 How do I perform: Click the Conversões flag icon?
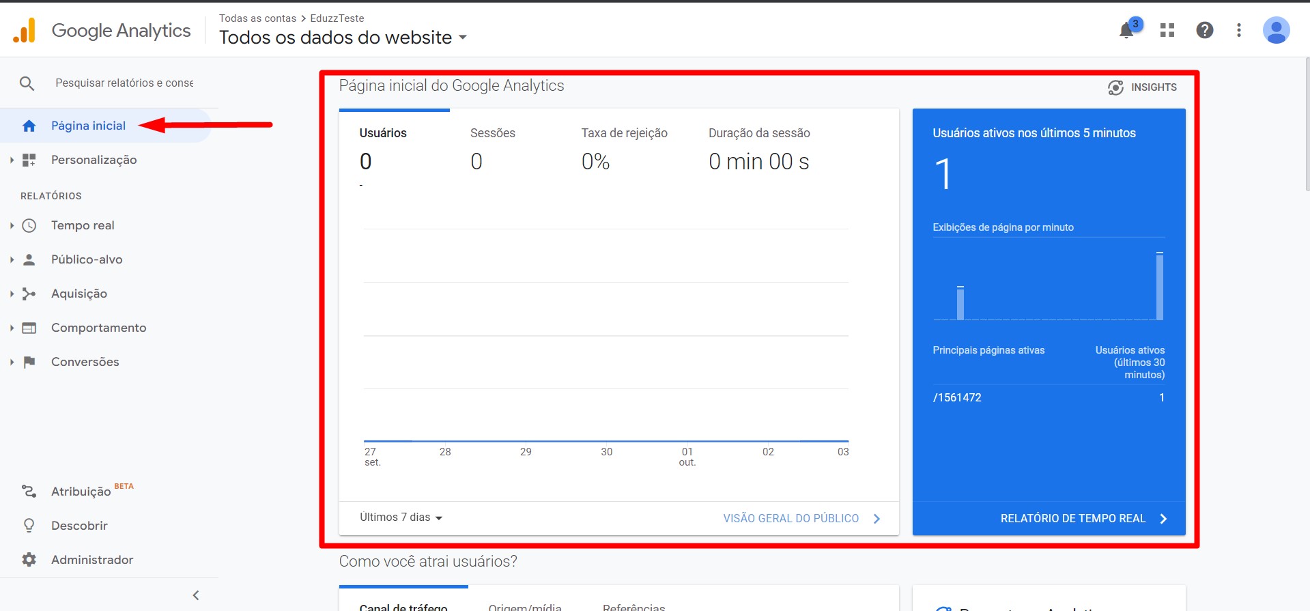click(x=29, y=362)
